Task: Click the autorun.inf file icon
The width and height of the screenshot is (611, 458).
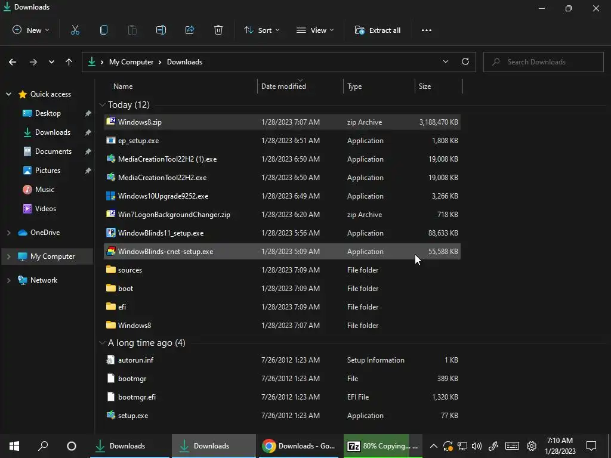Action: tap(110, 360)
